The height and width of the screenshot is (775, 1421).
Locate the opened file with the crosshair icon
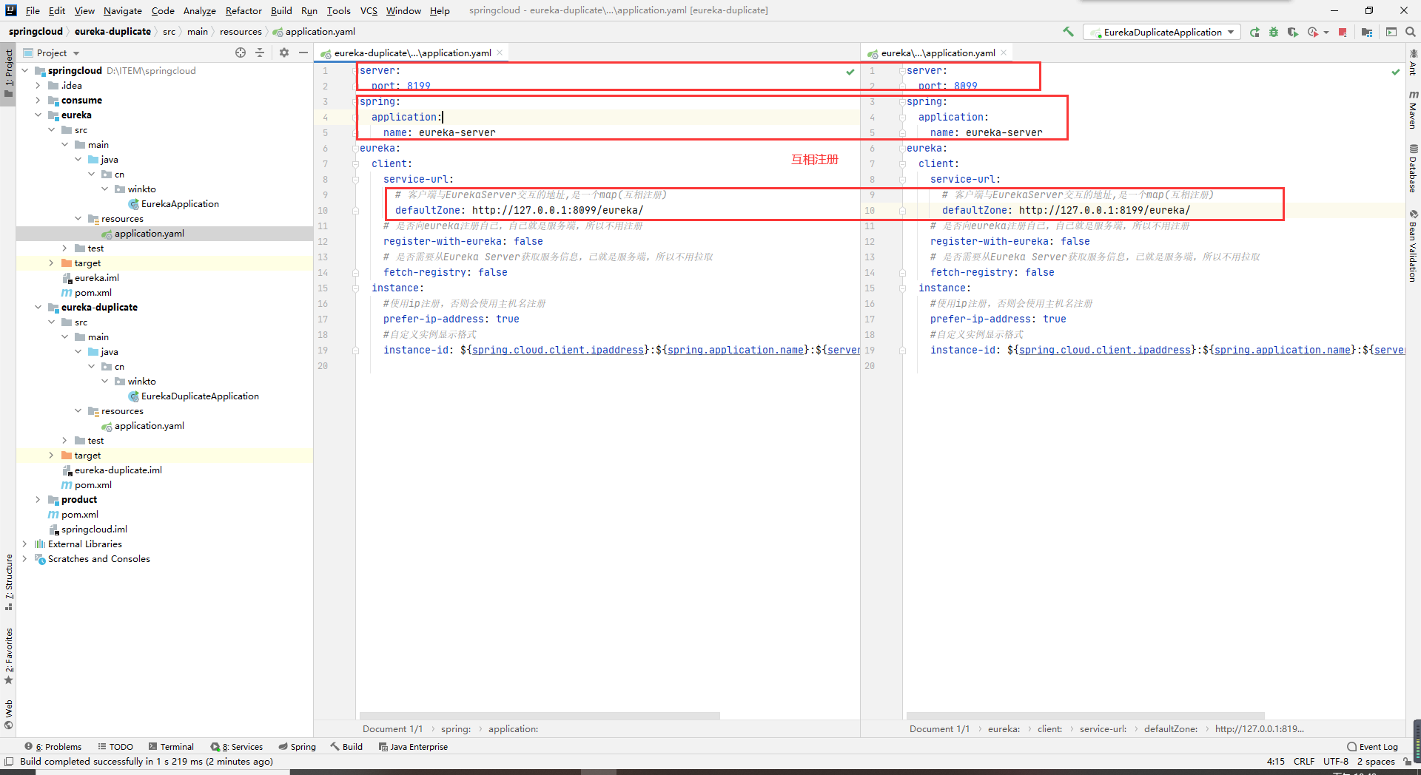click(x=241, y=53)
